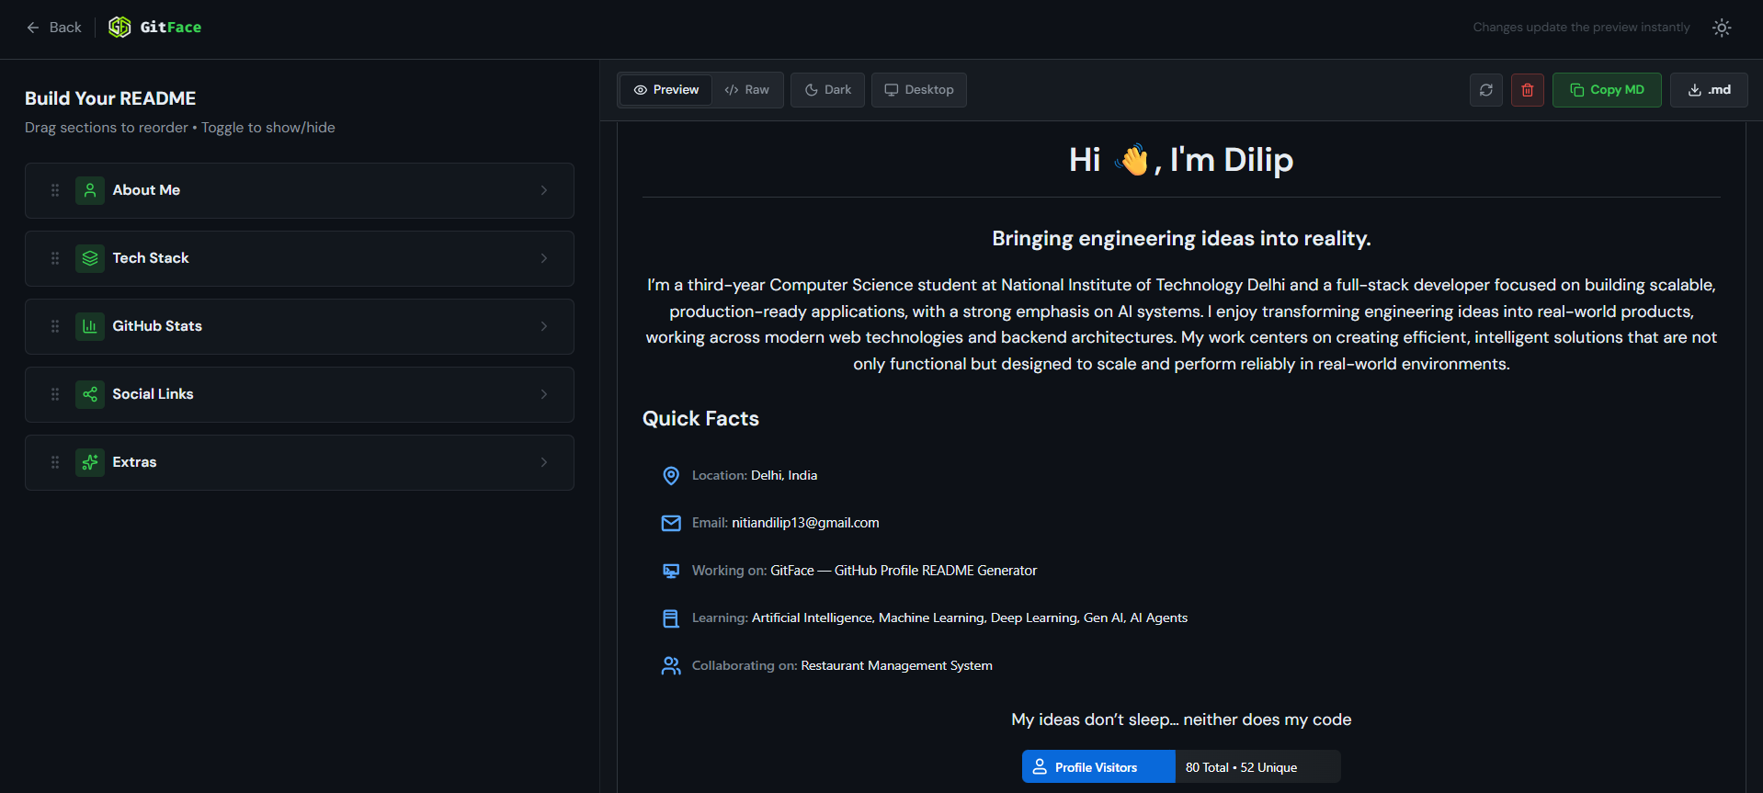Click the Tech Stack drag handle

pyautogui.click(x=55, y=258)
